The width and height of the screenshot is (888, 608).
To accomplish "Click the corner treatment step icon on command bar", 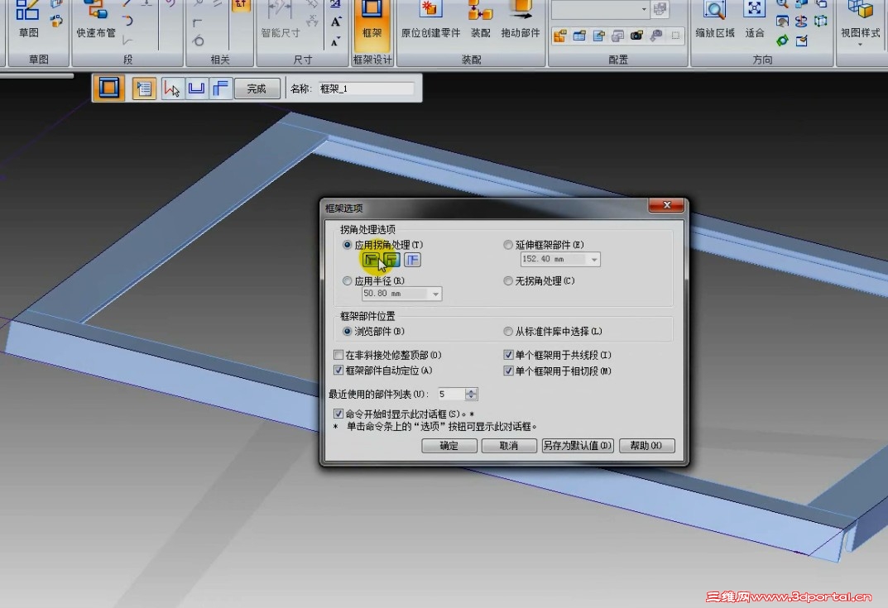I will click(220, 89).
